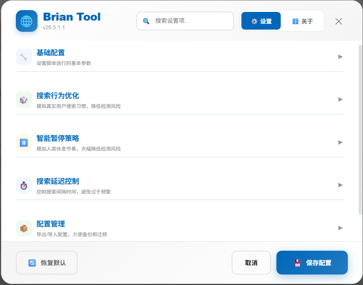Click the version label v26.5.1.1
Image resolution: width=363 pixels, height=285 pixels.
point(54,27)
